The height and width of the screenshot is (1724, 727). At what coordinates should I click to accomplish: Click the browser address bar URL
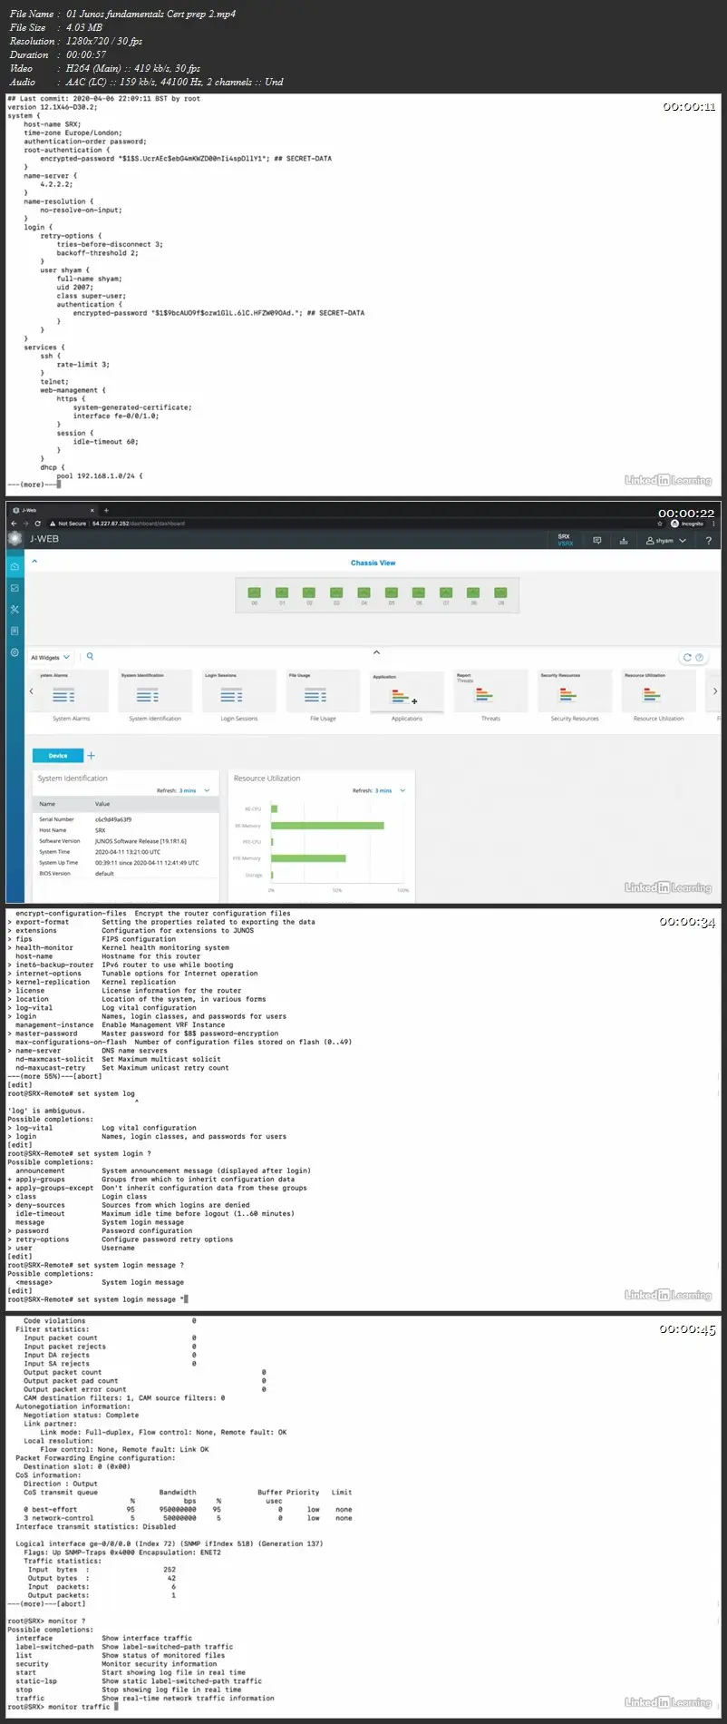[139, 524]
